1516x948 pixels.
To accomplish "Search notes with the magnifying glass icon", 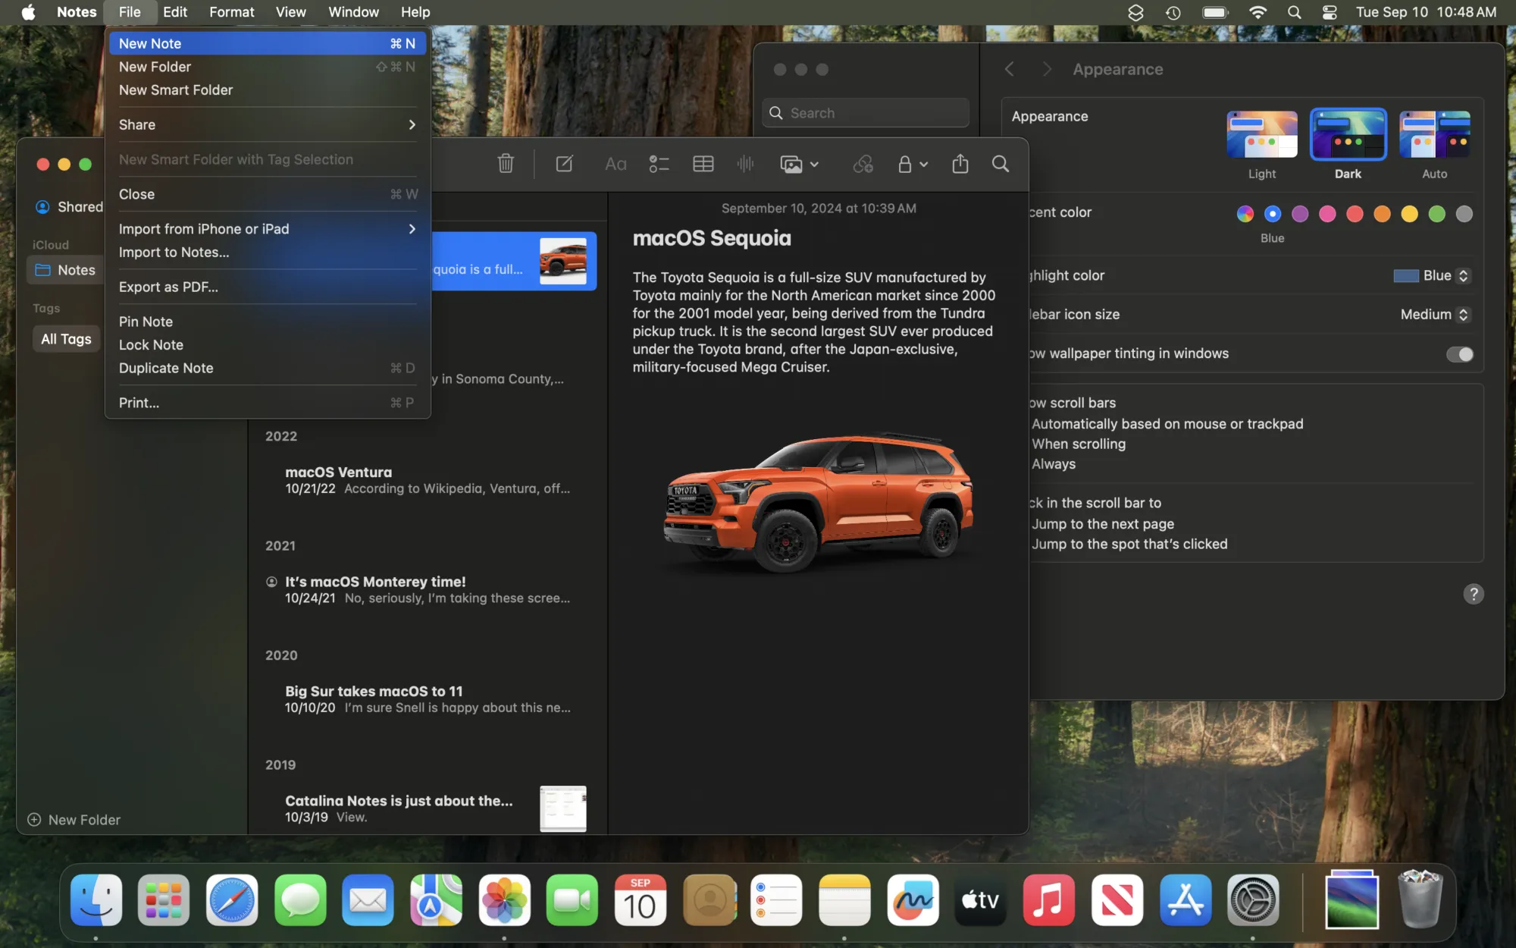I will pyautogui.click(x=1001, y=164).
